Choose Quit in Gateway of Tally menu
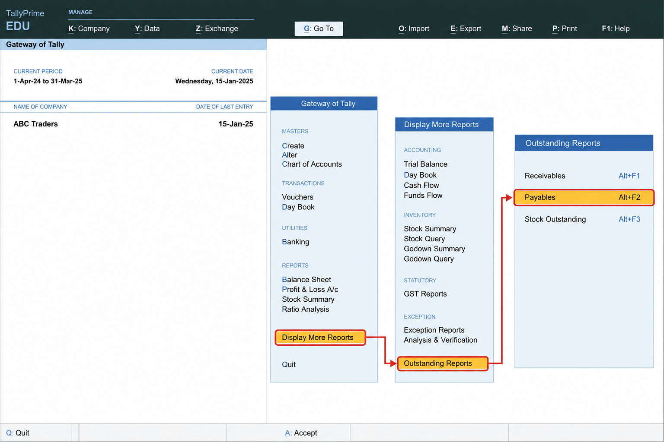This screenshot has height=442, width=664. tap(289, 365)
